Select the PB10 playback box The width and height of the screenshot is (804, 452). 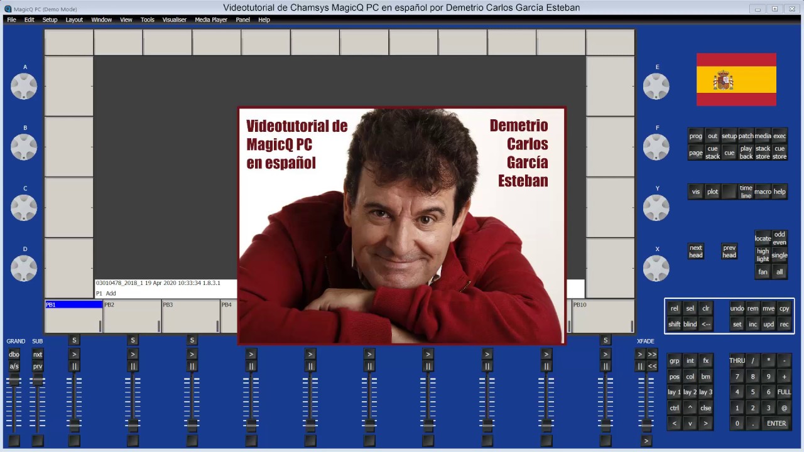point(603,316)
